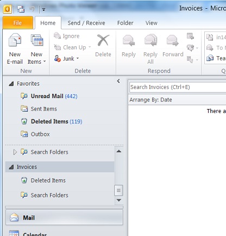Click folder list scroll up arrow
This screenshot has height=236, width=226.
point(119,151)
